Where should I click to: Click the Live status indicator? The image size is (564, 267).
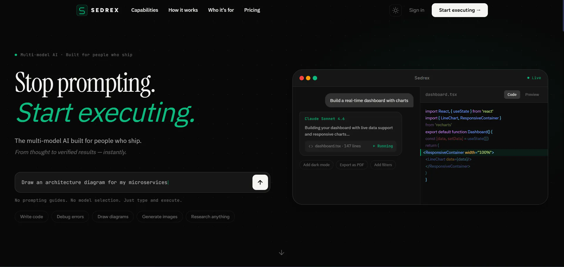pos(534,78)
